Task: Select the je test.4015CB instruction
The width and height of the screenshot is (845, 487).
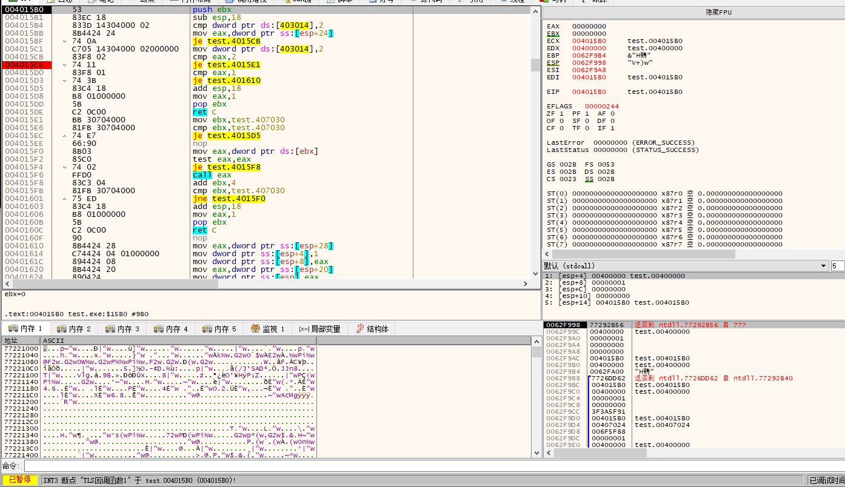Action: point(226,41)
